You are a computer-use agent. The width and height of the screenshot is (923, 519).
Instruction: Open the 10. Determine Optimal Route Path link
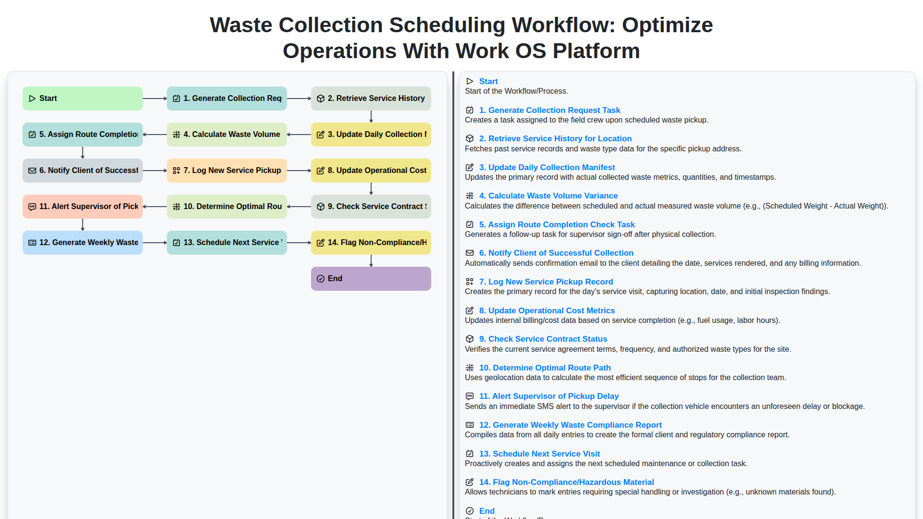(x=545, y=368)
